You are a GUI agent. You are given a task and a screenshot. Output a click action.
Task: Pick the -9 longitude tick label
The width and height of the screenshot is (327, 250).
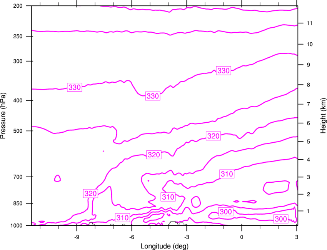pos(77,237)
